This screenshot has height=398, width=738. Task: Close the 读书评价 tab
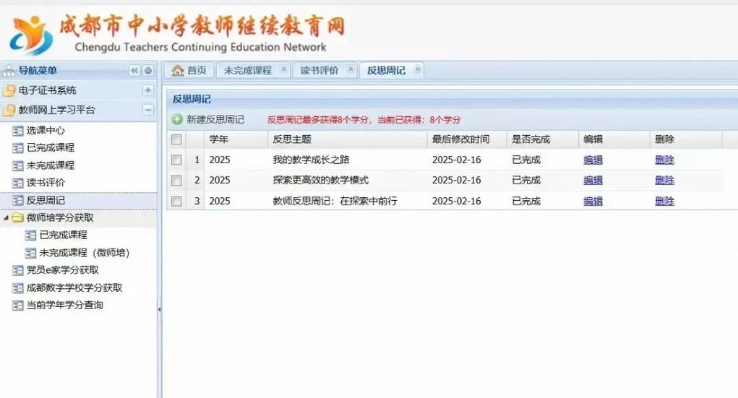point(351,69)
